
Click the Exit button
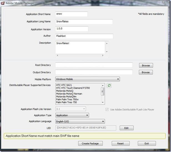click(147, 143)
